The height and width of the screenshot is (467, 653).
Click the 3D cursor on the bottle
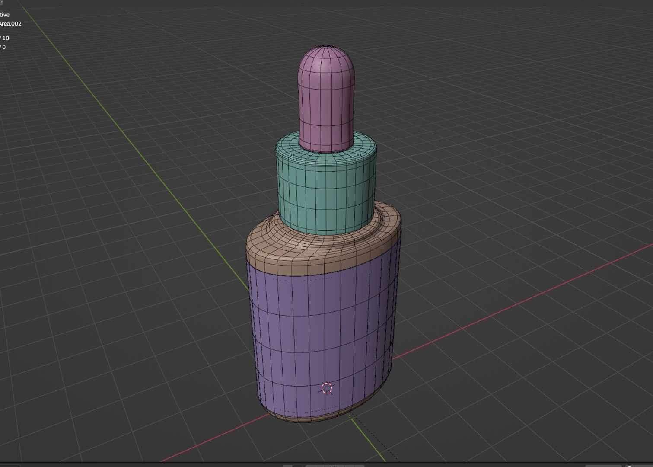pos(327,388)
